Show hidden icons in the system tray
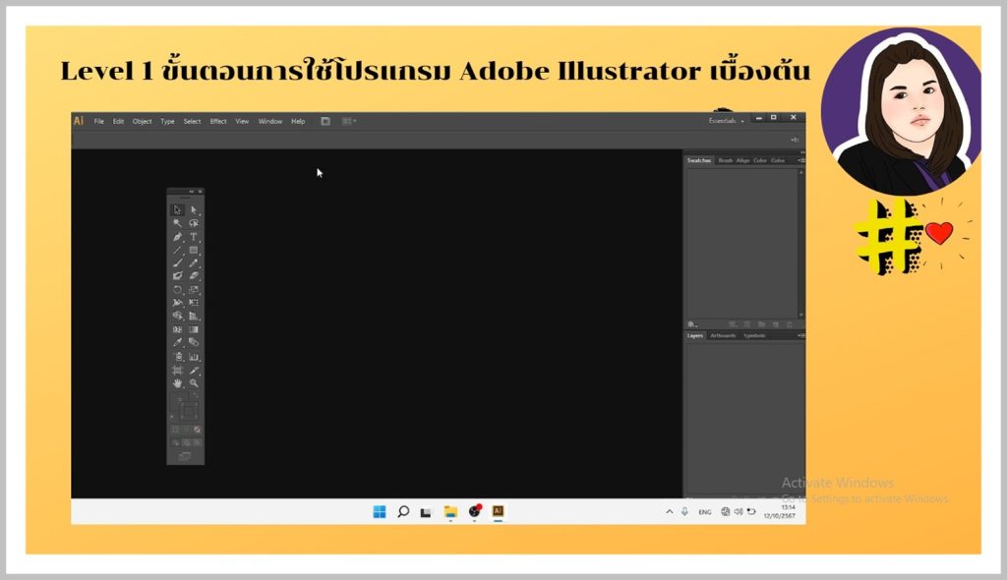Viewport: 1007px width, 580px height. pos(669,512)
